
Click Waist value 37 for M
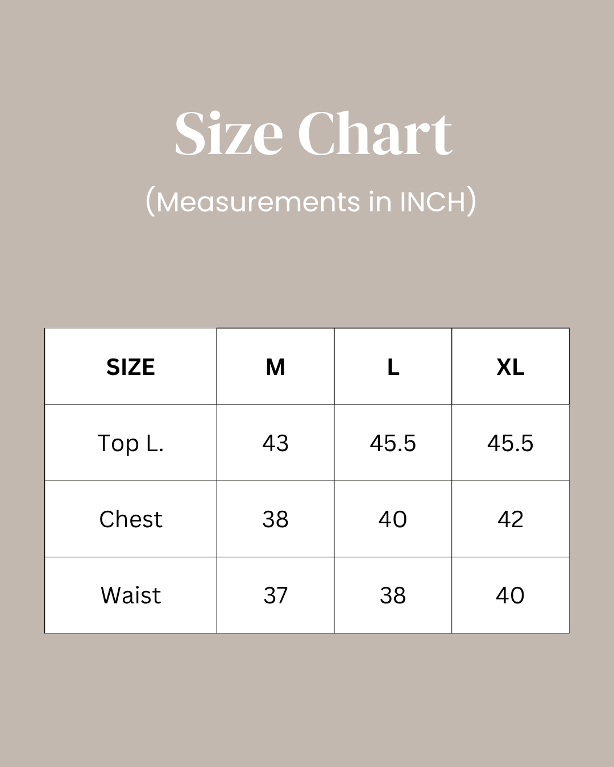[276, 595]
